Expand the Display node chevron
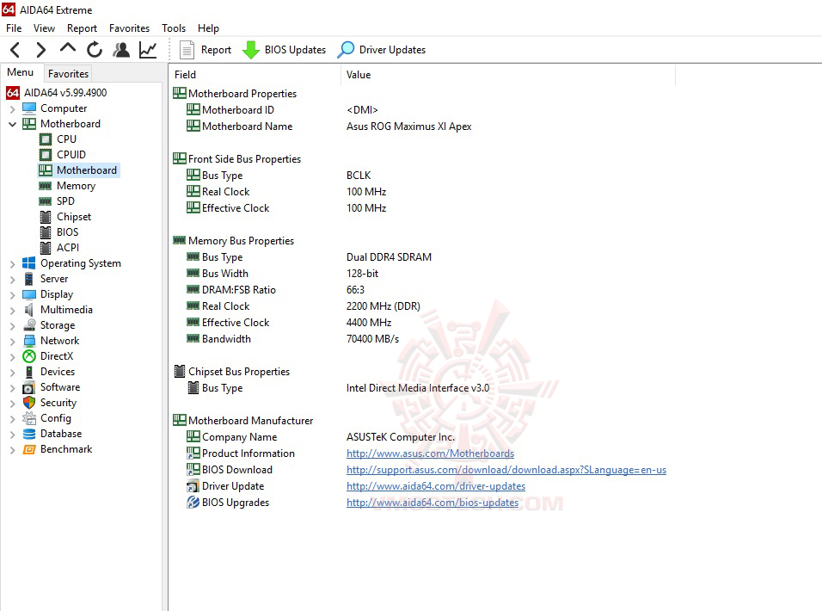The height and width of the screenshot is (611, 822). tap(13, 295)
